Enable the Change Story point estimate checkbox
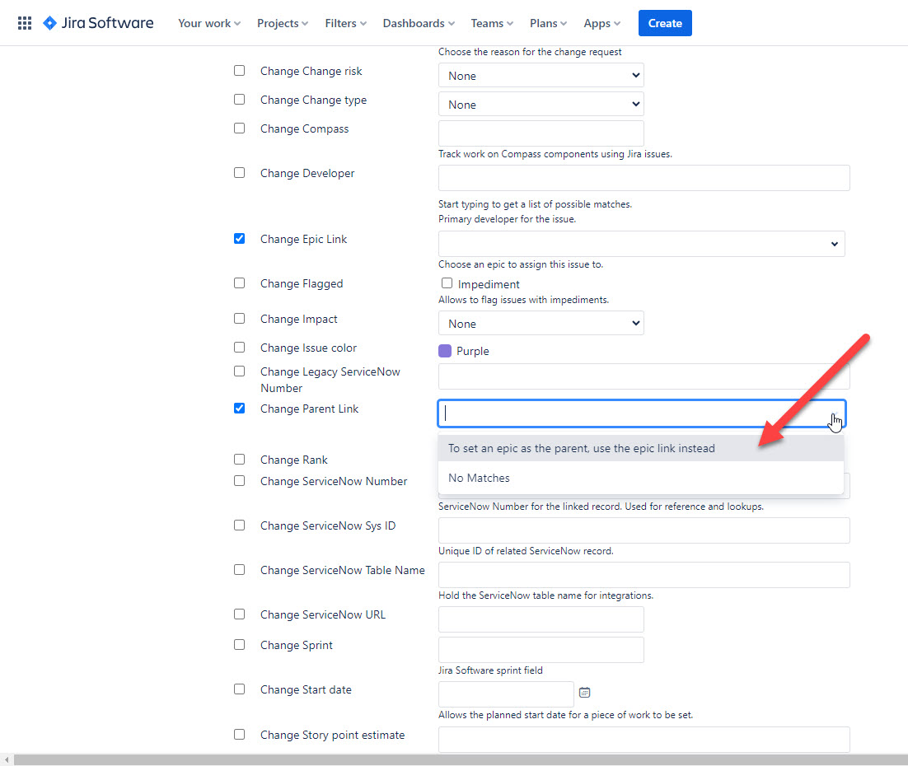Viewport: 908px width, 766px height. point(239,734)
